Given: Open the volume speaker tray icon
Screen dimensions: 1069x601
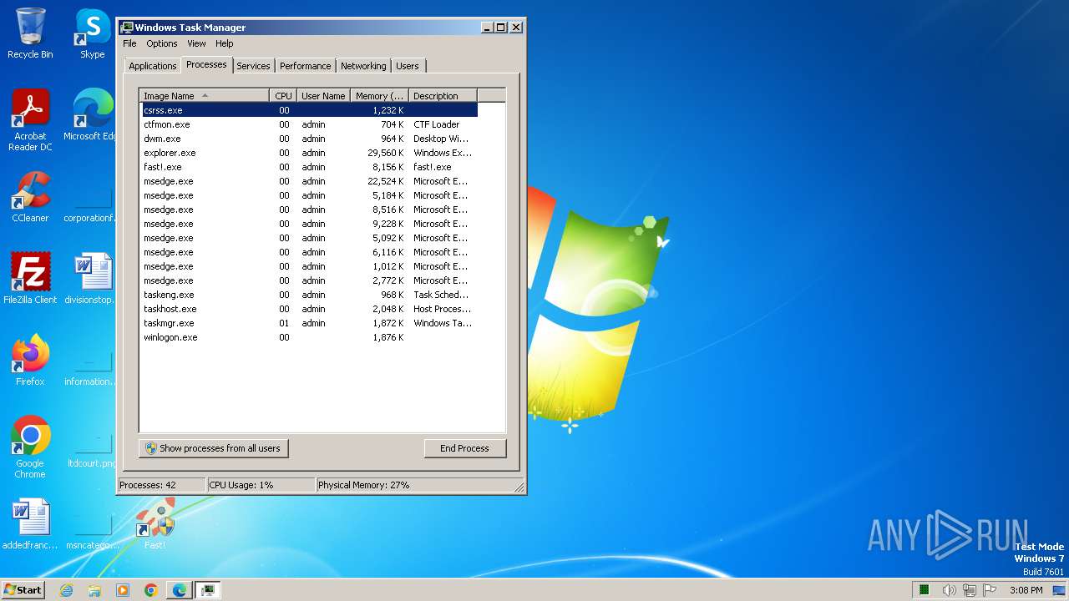Looking at the screenshot, I should pos(949,590).
